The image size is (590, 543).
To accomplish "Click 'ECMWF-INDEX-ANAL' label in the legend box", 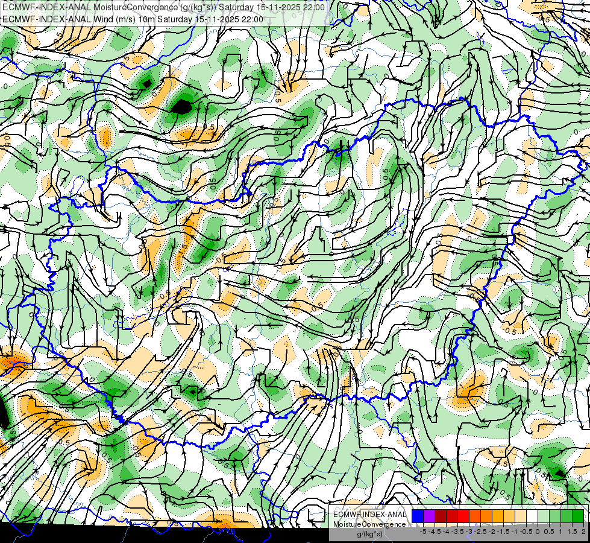I will click(x=369, y=515).
